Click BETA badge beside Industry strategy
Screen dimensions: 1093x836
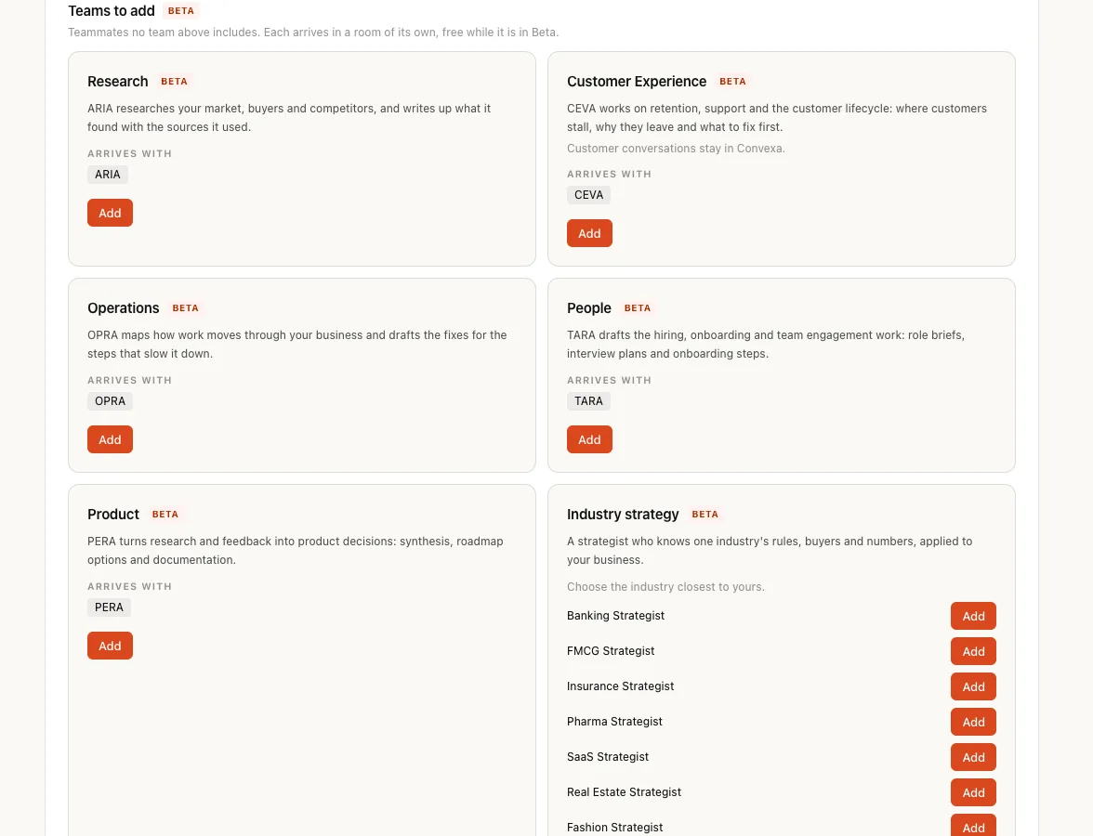coord(705,515)
